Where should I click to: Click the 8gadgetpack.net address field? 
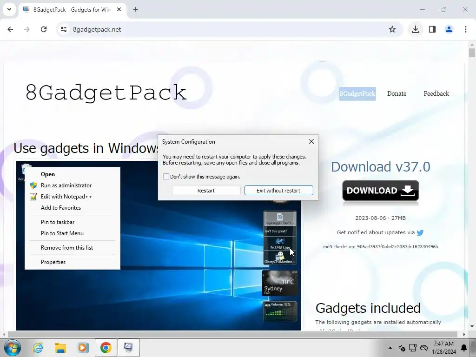point(225,29)
